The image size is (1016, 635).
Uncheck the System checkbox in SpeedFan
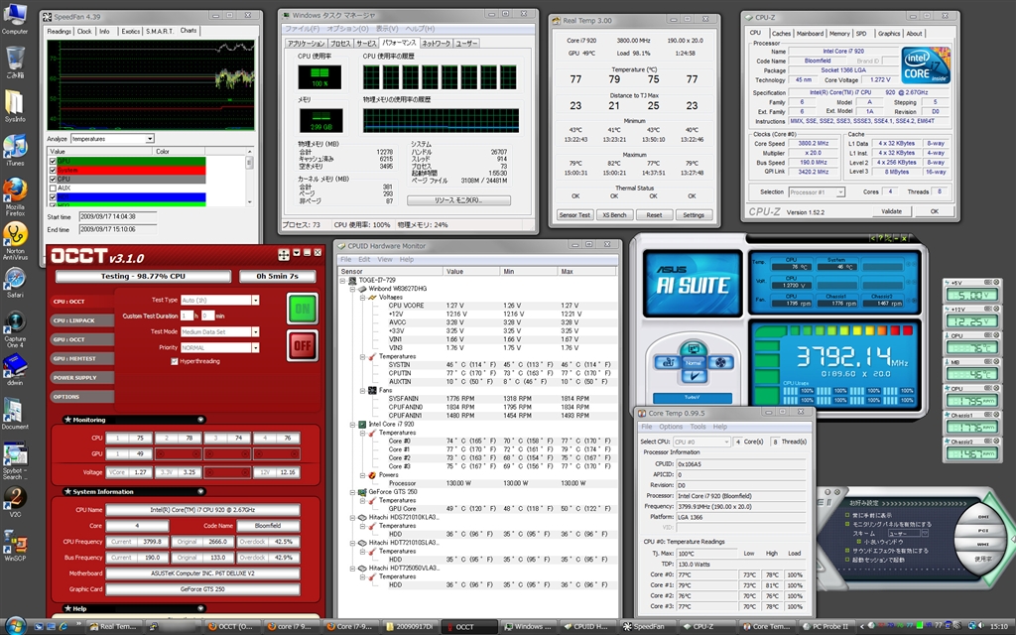[x=54, y=170]
